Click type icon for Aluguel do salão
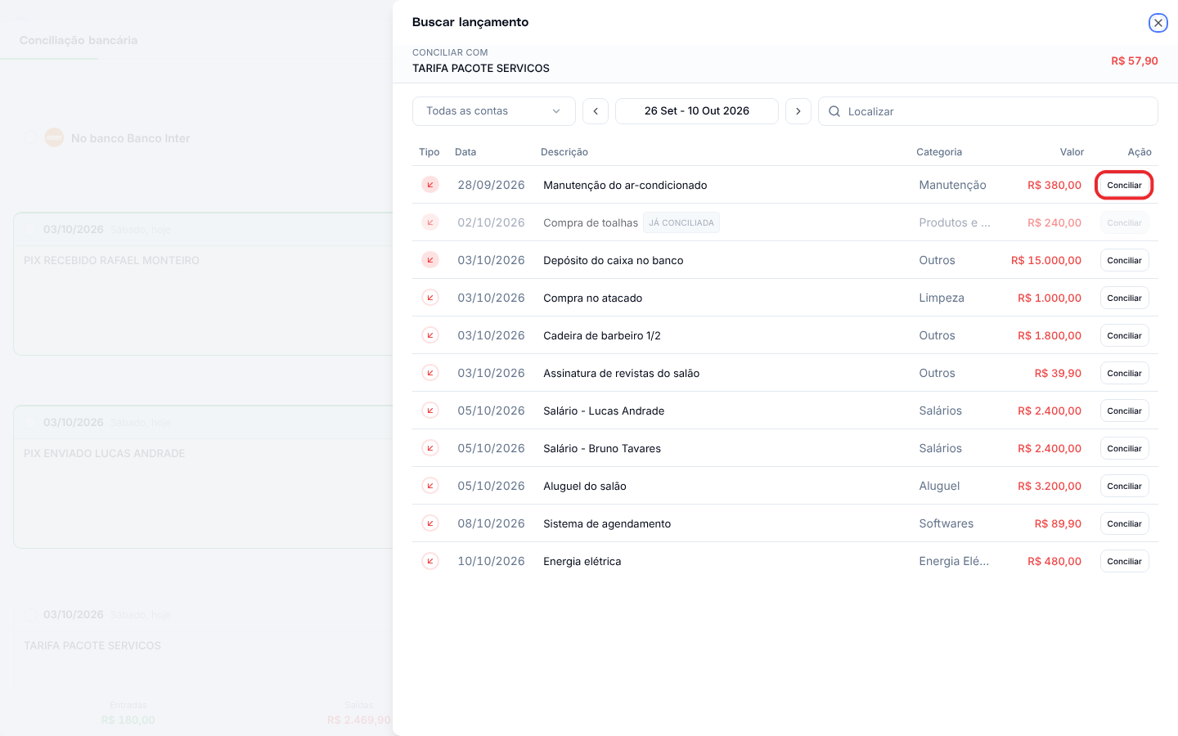1178x736 pixels. point(430,486)
